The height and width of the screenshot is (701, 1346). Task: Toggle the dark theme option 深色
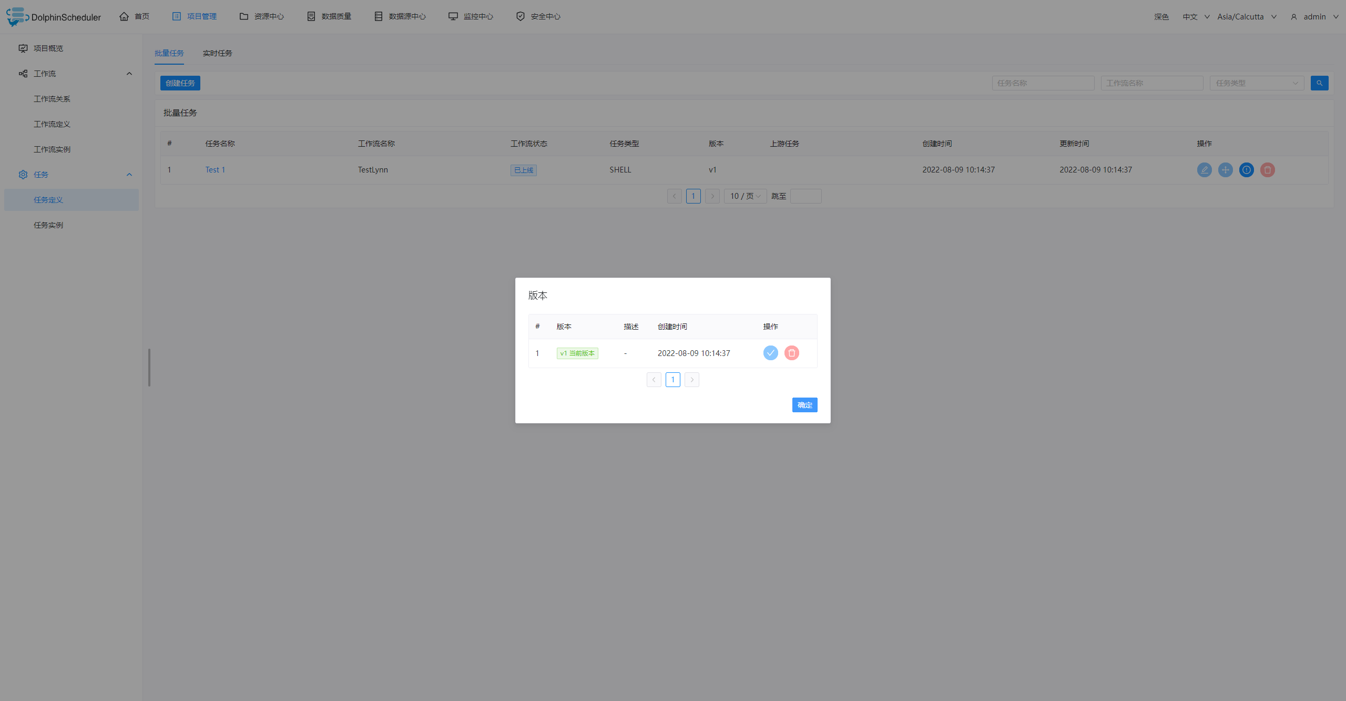(1161, 17)
